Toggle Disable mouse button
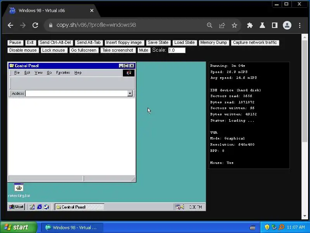310x233 pixels. tap(23, 50)
